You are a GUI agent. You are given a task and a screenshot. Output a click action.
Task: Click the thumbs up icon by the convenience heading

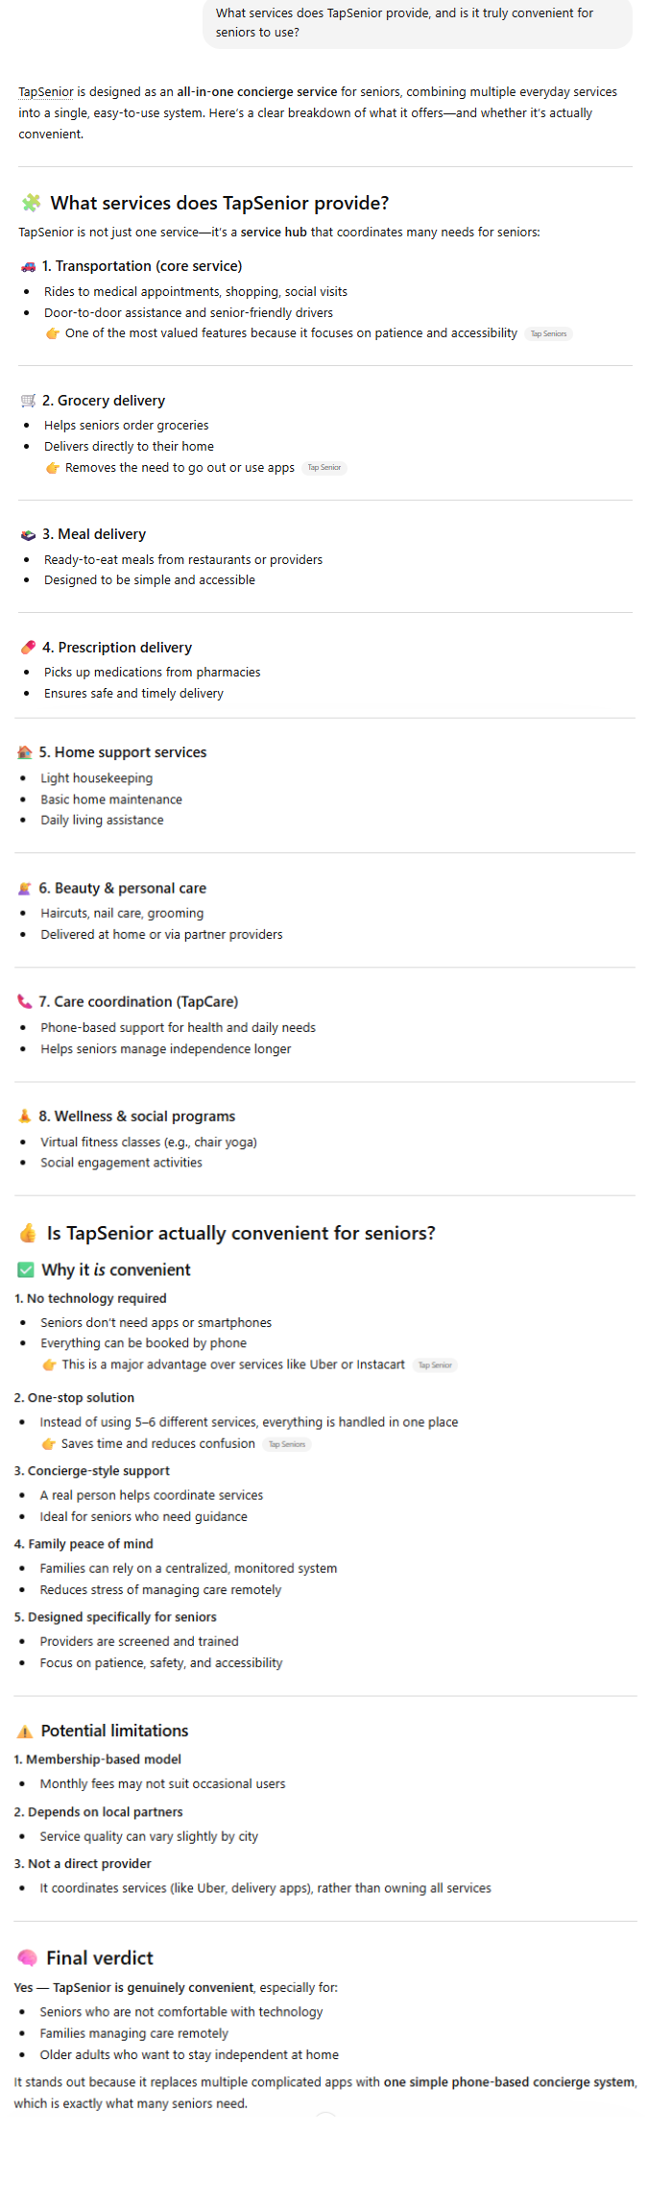click(28, 1233)
